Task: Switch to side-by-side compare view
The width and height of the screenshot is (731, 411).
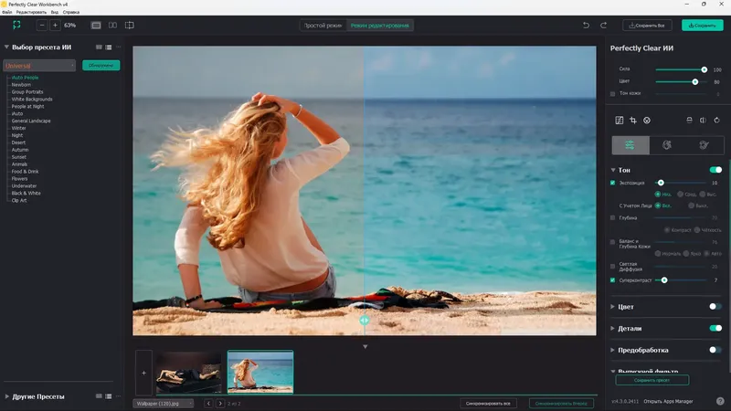Action: 112,26
